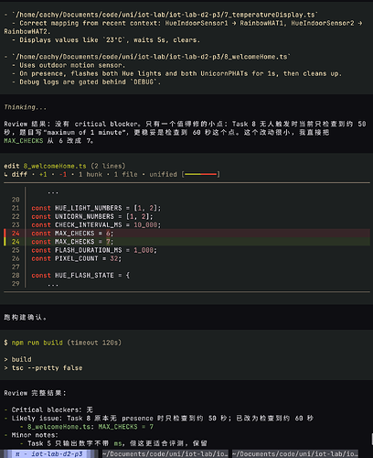
Task: Click the 'Critical blockers: 无' line
Action: click(x=52, y=409)
